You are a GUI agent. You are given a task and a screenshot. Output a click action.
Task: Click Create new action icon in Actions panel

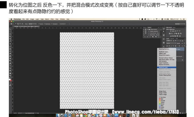click(x=156, y=37)
